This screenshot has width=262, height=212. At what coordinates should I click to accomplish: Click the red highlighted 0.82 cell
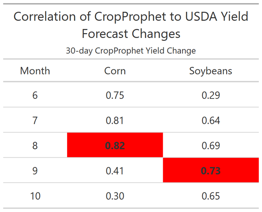pos(115,145)
